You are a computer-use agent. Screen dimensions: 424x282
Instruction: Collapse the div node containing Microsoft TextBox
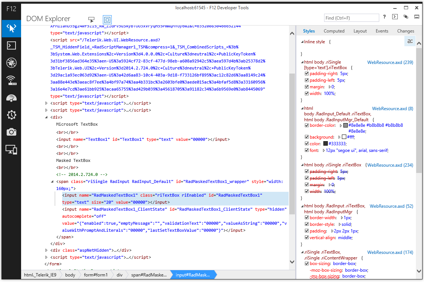click(x=46, y=117)
